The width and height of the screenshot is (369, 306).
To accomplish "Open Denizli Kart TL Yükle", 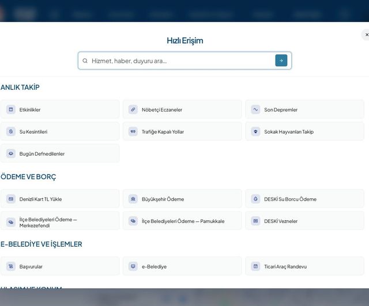I will [x=60, y=199].
